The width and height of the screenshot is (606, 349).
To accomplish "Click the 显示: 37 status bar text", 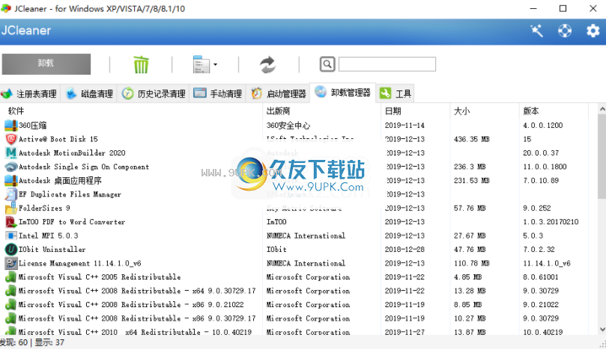I will click(49, 342).
